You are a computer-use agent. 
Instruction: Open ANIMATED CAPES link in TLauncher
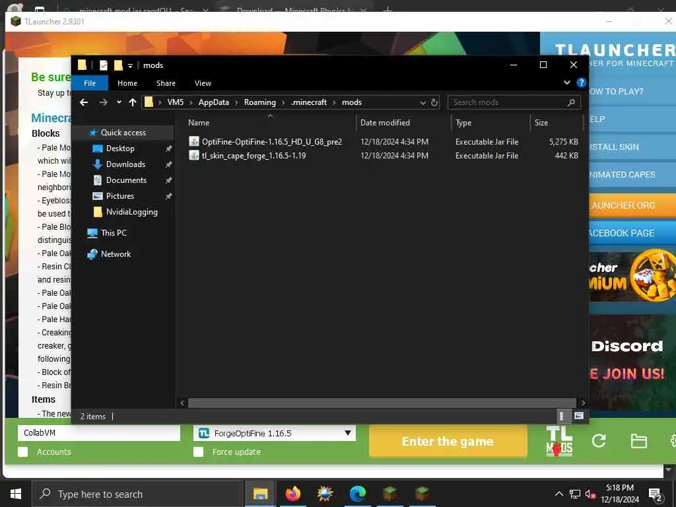tap(632, 174)
